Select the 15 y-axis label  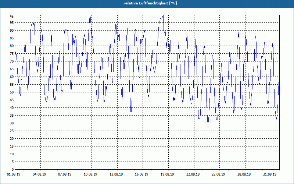point(12,146)
